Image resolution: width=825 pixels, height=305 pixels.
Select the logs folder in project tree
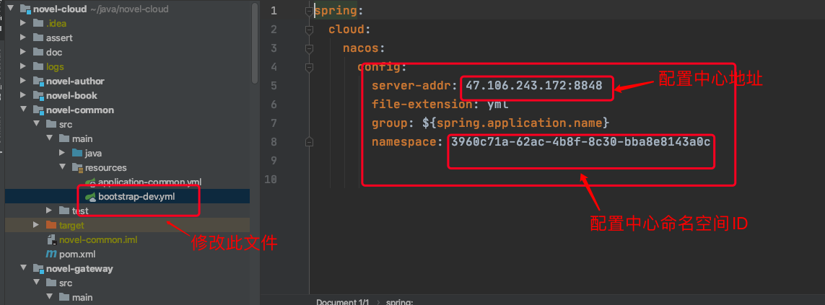click(x=55, y=67)
